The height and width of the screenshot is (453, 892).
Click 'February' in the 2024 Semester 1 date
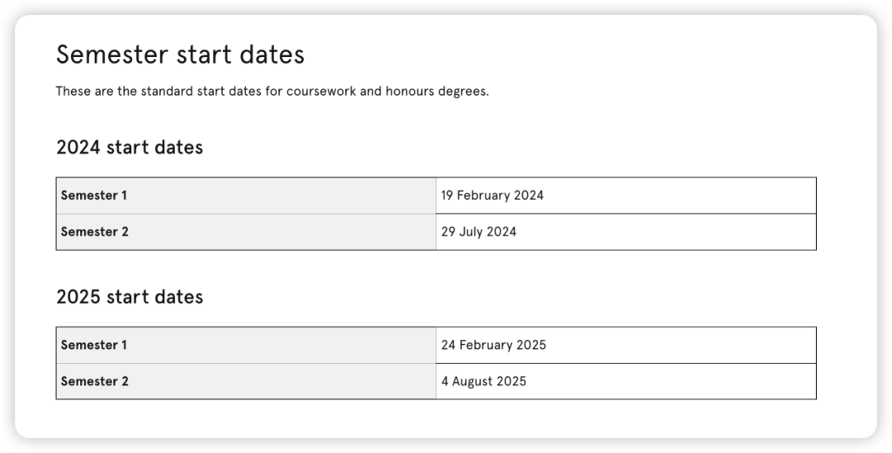pos(483,195)
